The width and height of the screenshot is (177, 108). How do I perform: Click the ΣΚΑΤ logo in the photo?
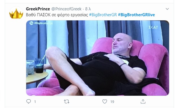153,27
